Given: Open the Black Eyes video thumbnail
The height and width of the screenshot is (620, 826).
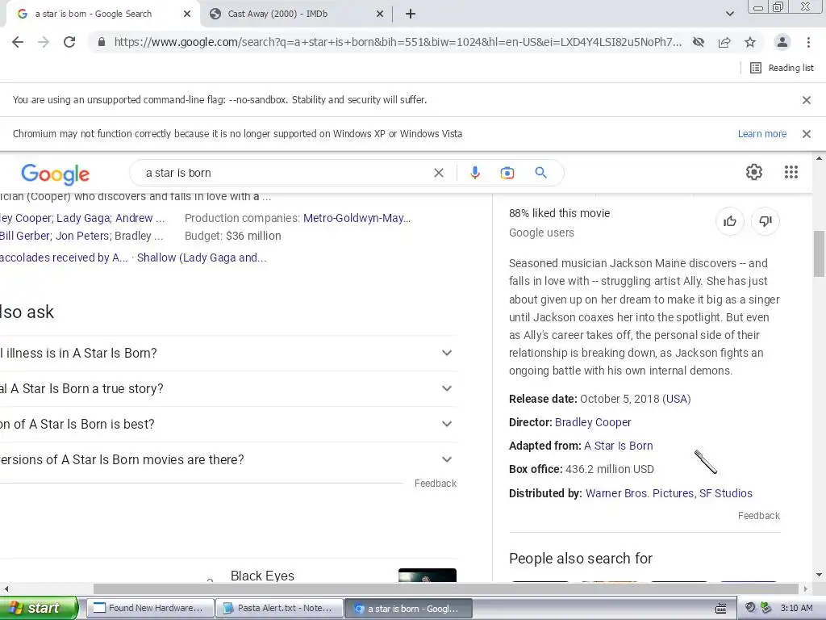Looking at the screenshot, I should [428, 575].
